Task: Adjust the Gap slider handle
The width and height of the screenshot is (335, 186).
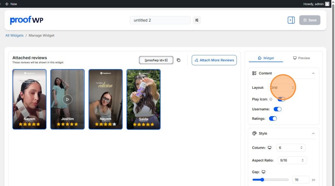Action: click(x=262, y=179)
